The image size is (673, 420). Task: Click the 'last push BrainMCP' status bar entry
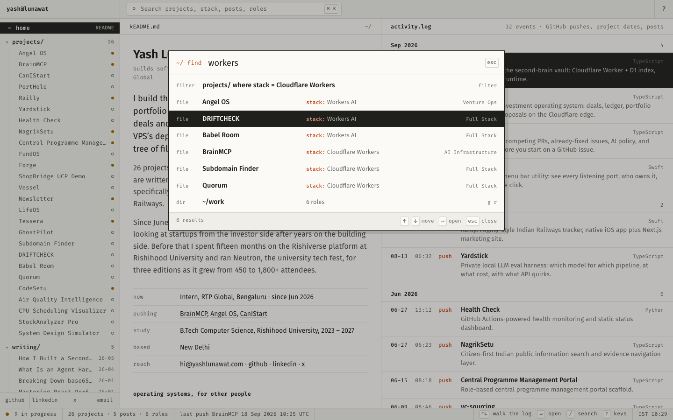(x=244, y=414)
